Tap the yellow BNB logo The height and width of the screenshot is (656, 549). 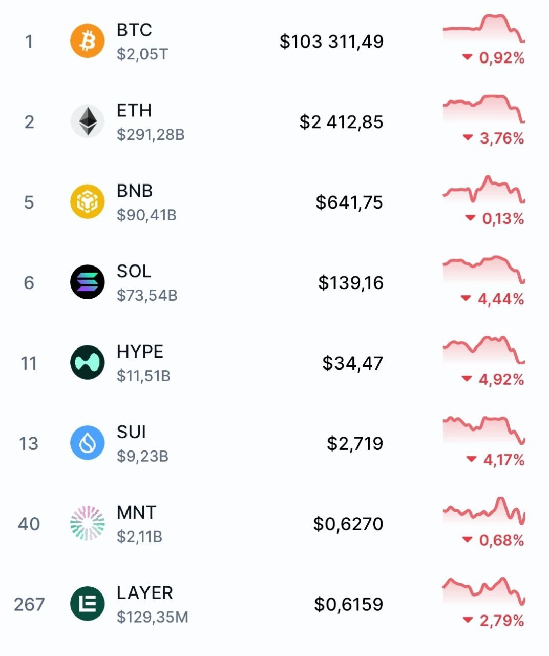click(88, 202)
